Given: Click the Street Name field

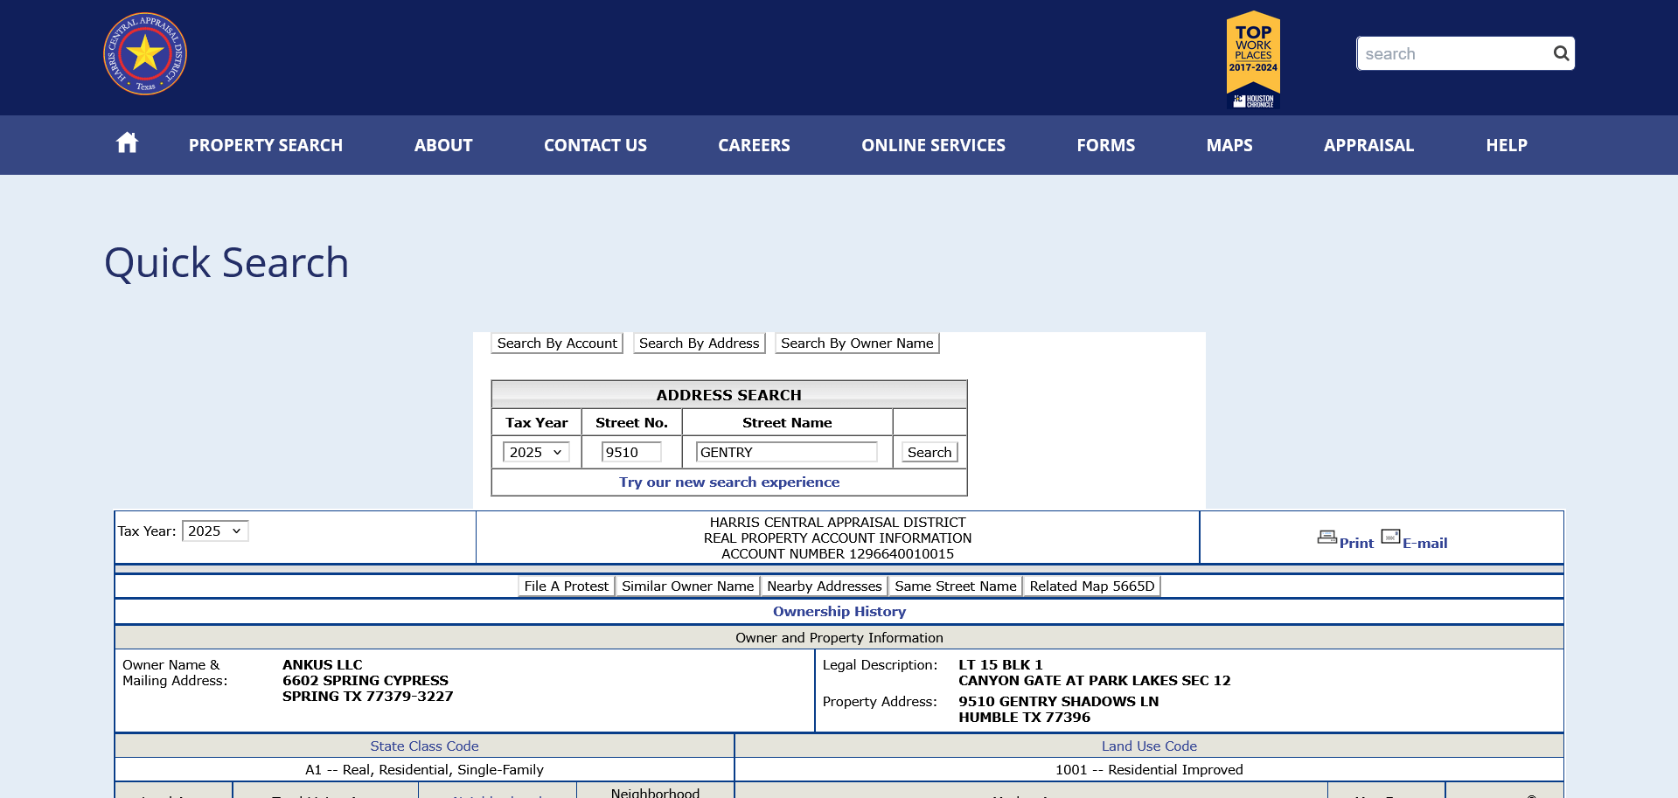Looking at the screenshot, I should pyautogui.click(x=787, y=452).
